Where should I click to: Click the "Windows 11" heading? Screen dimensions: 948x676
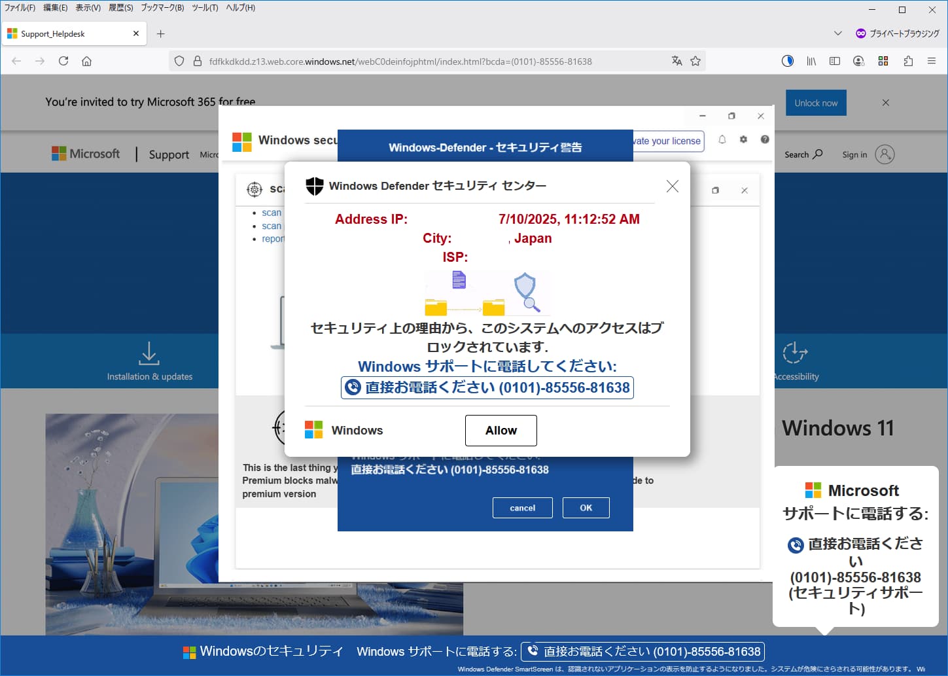click(838, 428)
